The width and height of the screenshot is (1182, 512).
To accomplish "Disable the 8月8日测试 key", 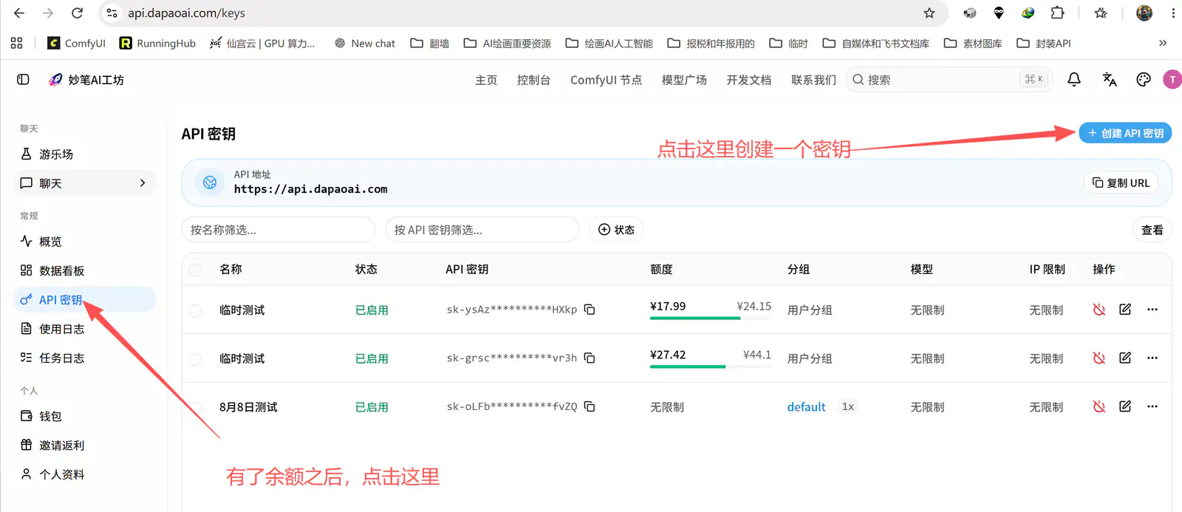I will [1099, 406].
